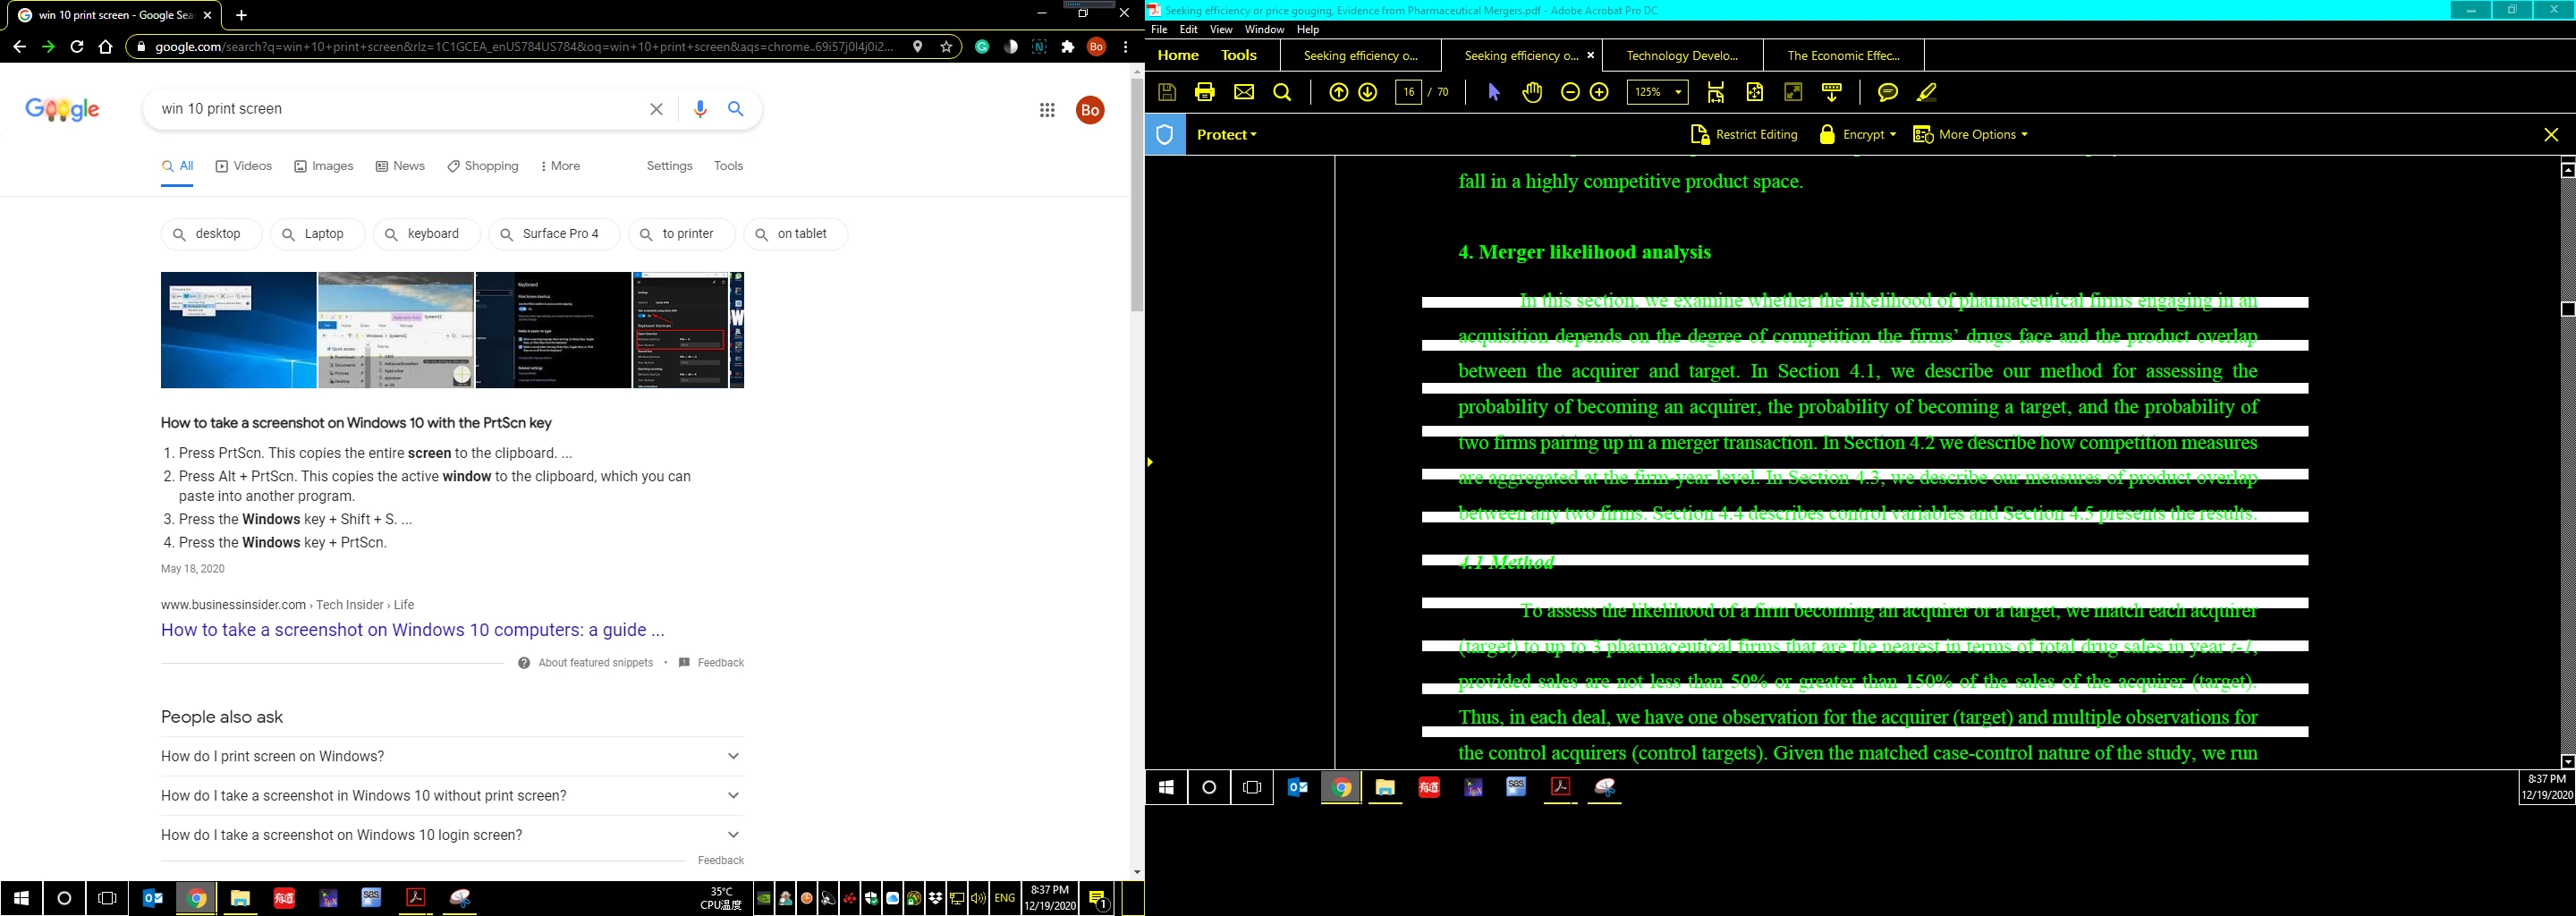
Task: Open Google search Tools
Action: 728,166
